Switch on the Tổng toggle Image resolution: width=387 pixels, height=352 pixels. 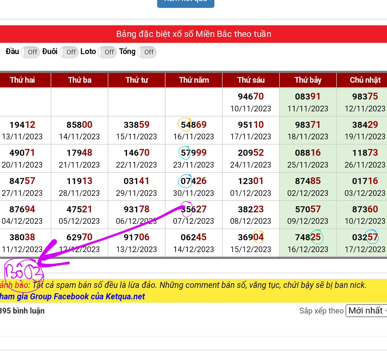tap(147, 52)
